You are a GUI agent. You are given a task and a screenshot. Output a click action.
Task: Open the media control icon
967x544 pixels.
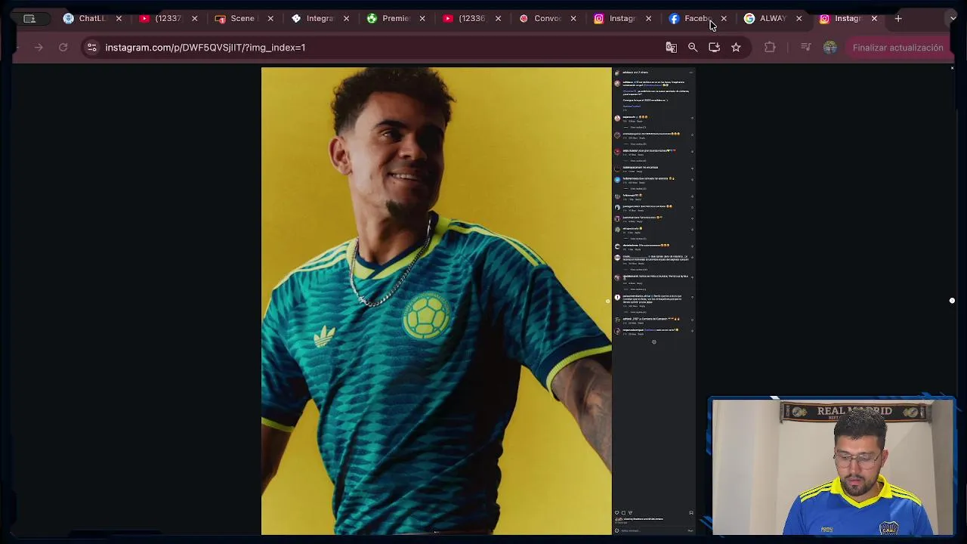[x=805, y=48]
